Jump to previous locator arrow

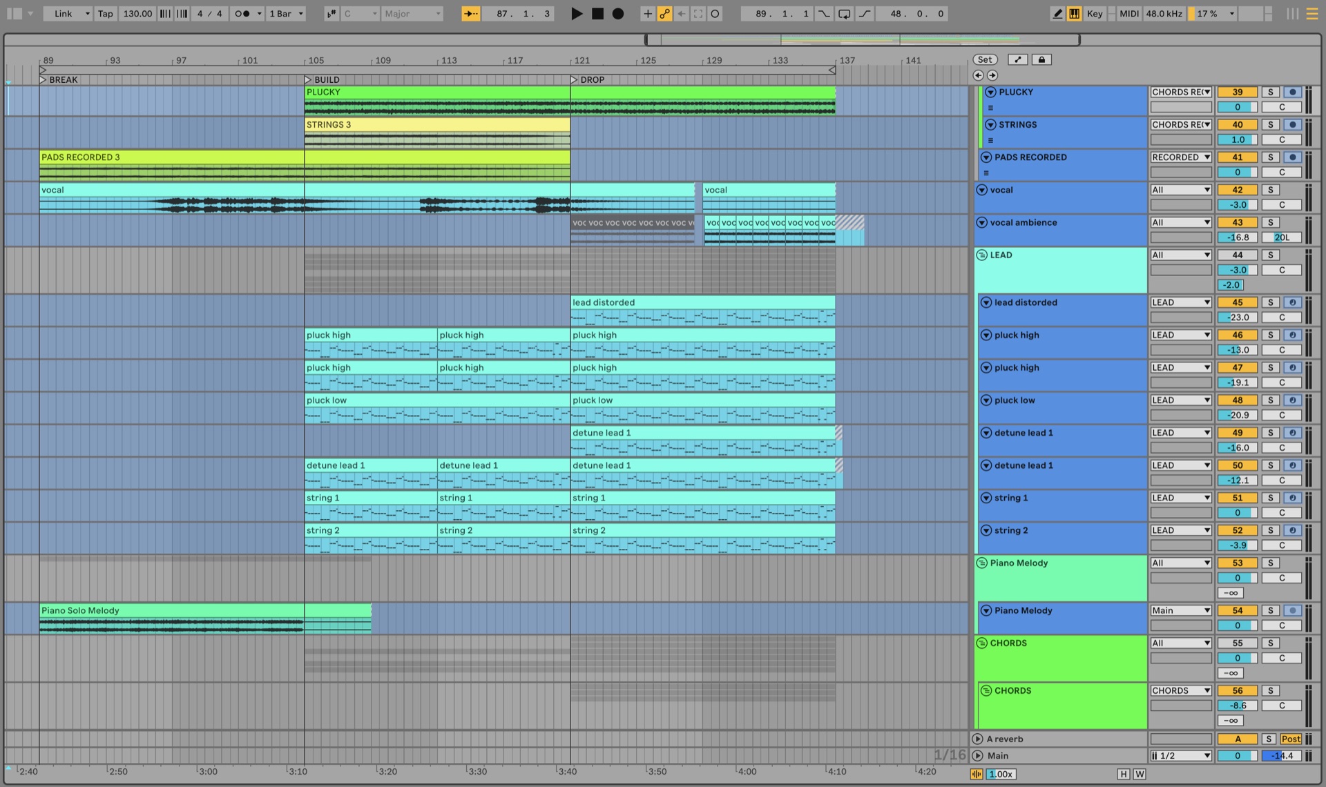[x=978, y=75]
